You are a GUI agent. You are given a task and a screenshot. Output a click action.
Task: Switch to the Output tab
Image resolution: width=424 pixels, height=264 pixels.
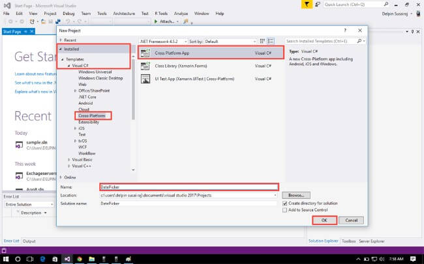pos(29,241)
